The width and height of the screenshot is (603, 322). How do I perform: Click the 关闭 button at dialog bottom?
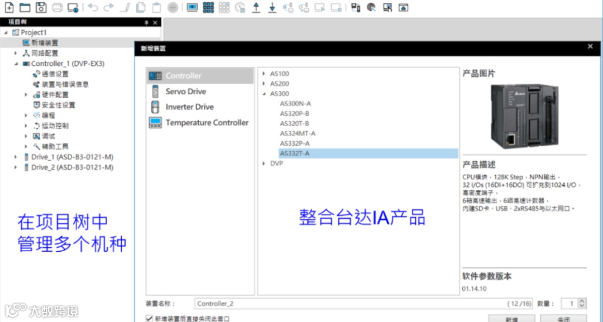pyautogui.click(x=563, y=319)
